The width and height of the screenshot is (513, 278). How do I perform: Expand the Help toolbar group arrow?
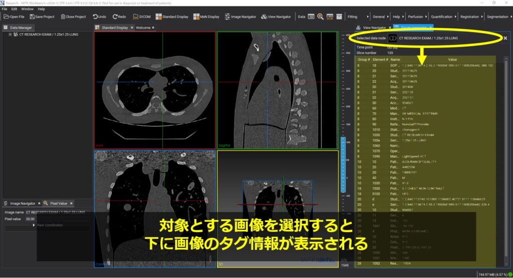[403, 17]
